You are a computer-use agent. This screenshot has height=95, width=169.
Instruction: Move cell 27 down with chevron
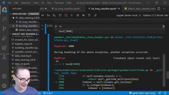[x=42, y=29]
